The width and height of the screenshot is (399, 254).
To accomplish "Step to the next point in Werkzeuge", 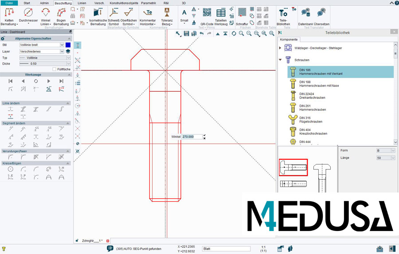I will (49, 81).
